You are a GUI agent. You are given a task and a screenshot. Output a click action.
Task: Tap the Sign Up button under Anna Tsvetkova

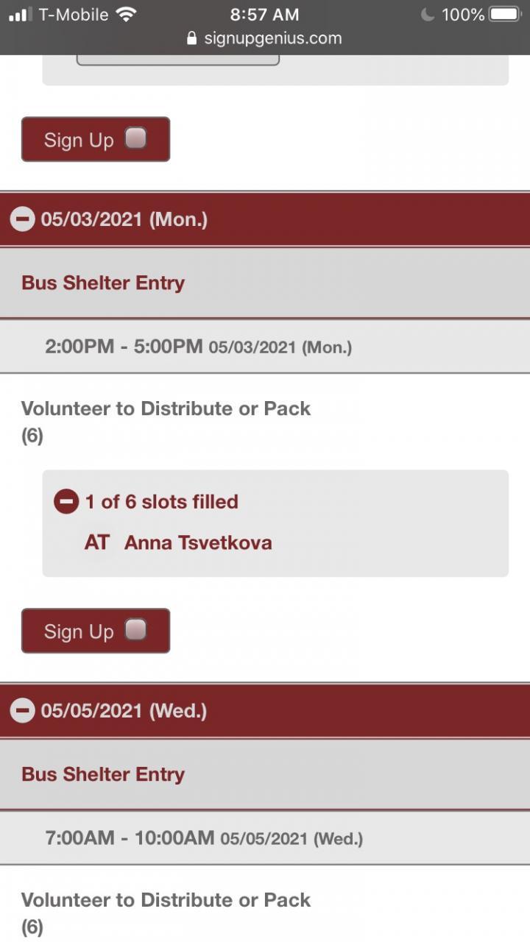coord(79,631)
